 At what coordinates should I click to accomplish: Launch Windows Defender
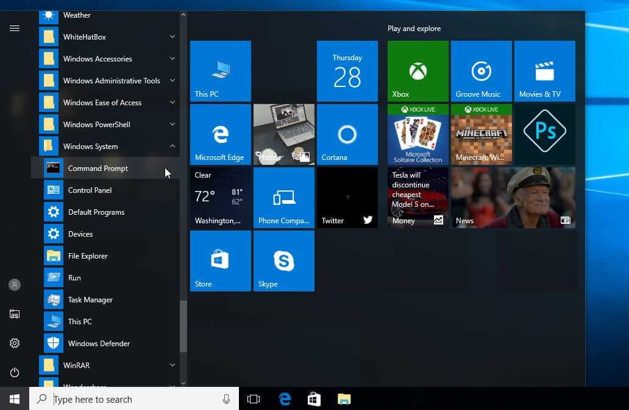click(x=105, y=344)
